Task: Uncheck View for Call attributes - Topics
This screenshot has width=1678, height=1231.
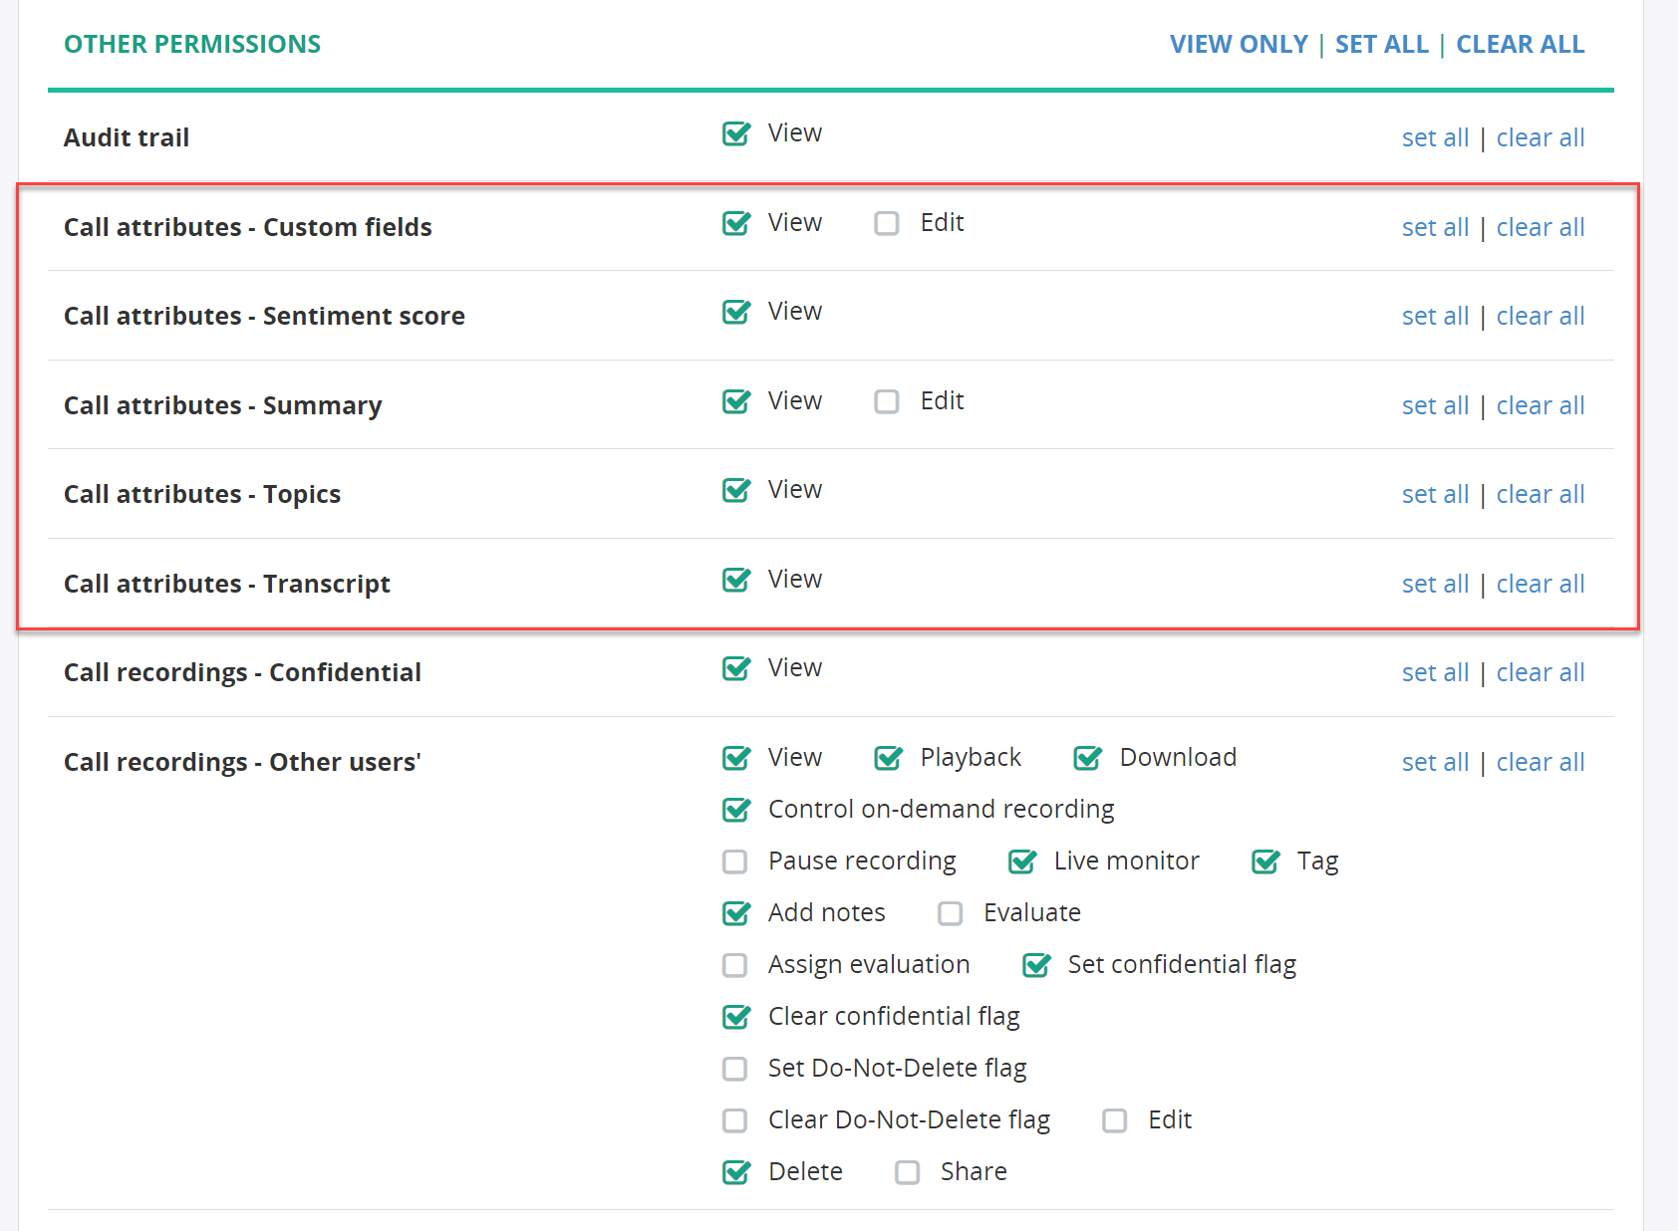Action: pos(735,490)
